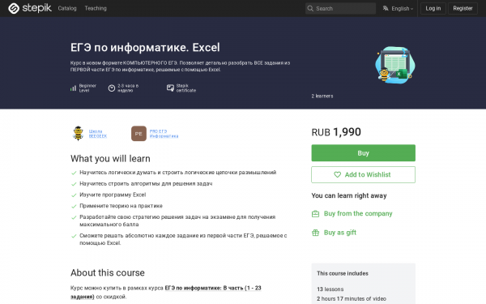
Task: Click the RUB 1,990 price
Action: [x=336, y=132]
